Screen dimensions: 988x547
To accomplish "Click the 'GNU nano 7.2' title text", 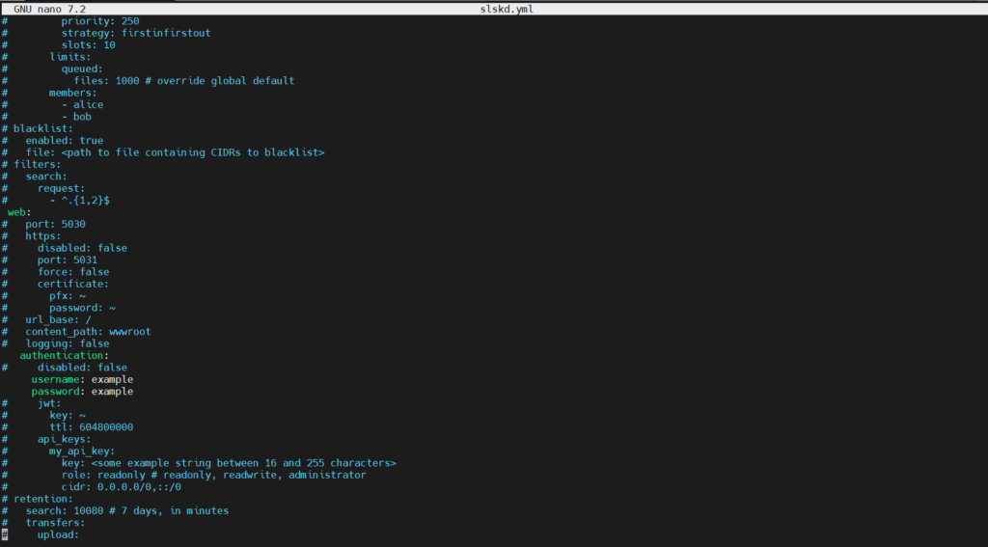I will coord(50,10).
